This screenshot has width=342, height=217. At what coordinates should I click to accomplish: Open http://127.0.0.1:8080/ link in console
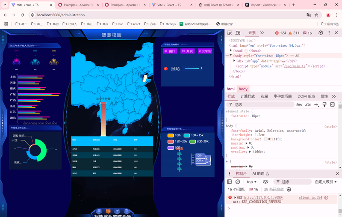click(x=264, y=197)
